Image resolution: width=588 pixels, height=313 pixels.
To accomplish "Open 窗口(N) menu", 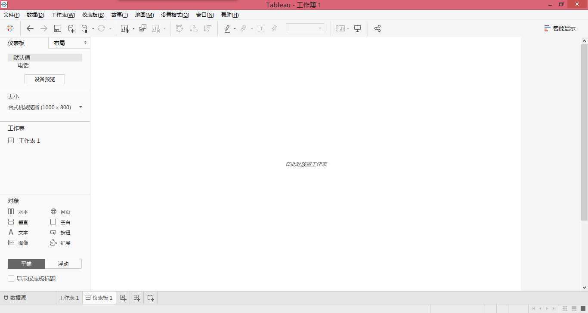I will 205,15.
